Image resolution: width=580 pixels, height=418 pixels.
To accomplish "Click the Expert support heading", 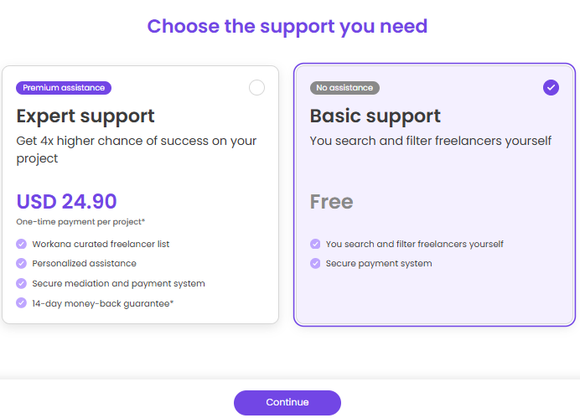I will 85,116.
